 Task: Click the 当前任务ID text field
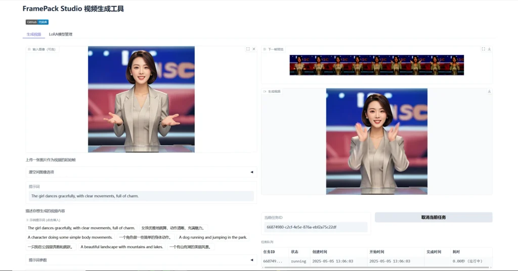tap(316, 227)
